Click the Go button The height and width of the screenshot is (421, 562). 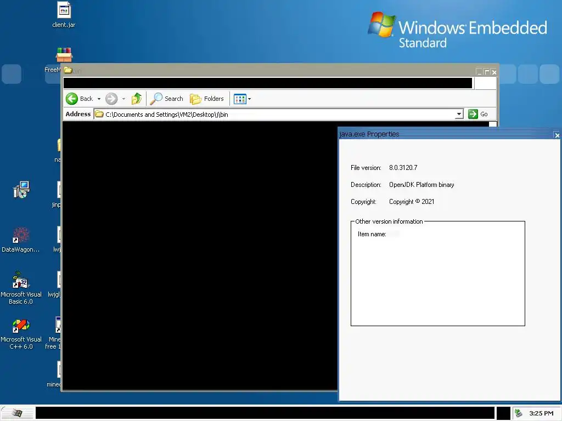click(478, 114)
